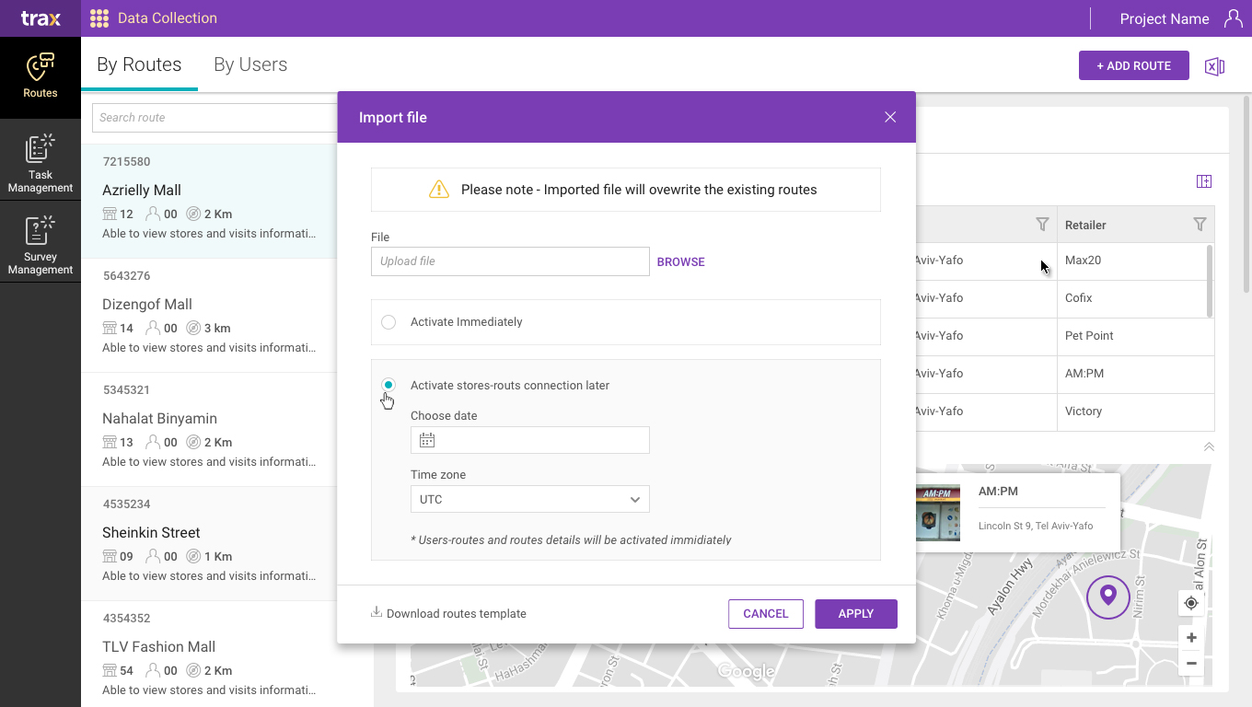Screen dimensions: 1252x707
Task: Zoom in on the map
Action: (1191, 638)
